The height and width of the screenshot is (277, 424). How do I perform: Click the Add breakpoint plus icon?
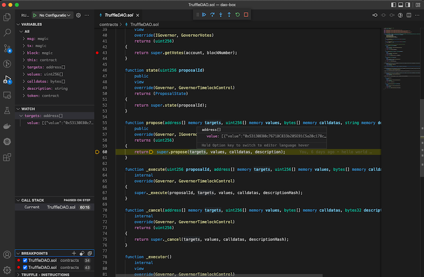click(74, 253)
